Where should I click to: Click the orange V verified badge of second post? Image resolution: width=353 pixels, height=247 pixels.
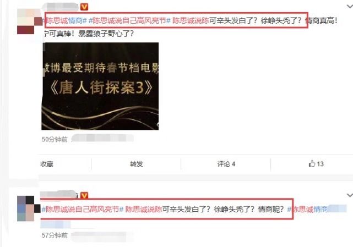coord(84,195)
